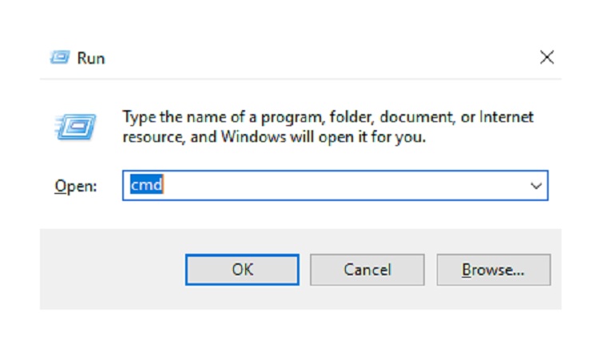Click the word "folder" in the description
Image resolution: width=603 pixels, height=347 pixels.
347,117
